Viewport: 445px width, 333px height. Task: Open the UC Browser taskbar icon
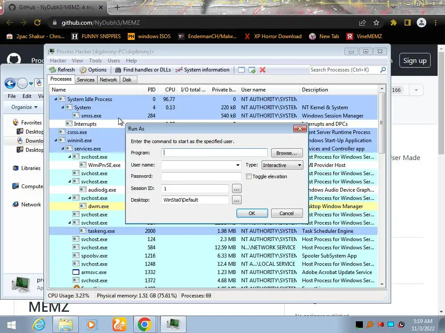[x=119, y=324]
